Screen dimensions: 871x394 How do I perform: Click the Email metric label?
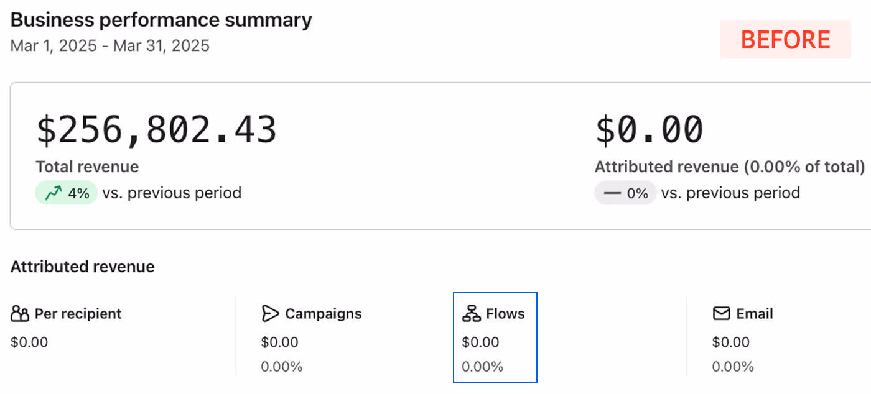754,314
